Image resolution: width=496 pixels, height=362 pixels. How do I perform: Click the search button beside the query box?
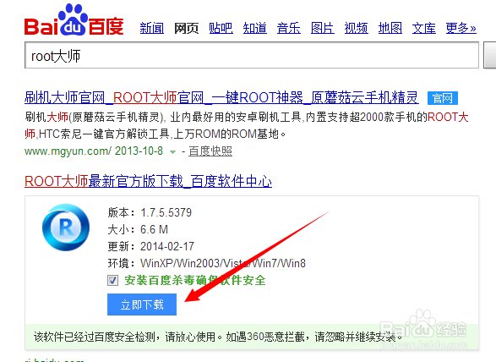pos(490,55)
